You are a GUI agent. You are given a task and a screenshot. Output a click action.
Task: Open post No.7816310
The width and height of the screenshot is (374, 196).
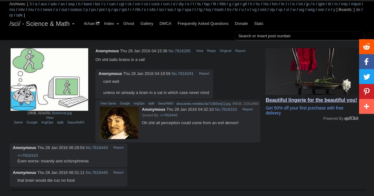226,109
